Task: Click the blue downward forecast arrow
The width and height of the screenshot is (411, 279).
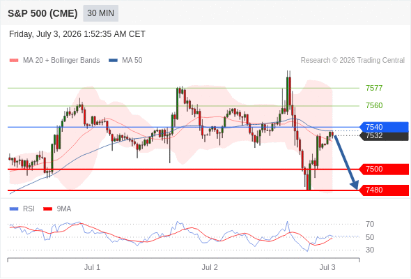Action: 346,162
